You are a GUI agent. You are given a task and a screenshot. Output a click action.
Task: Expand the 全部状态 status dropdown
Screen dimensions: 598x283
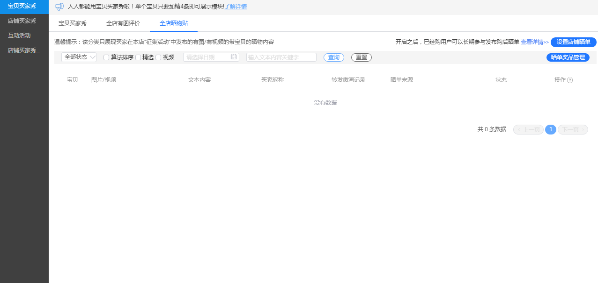click(x=79, y=57)
